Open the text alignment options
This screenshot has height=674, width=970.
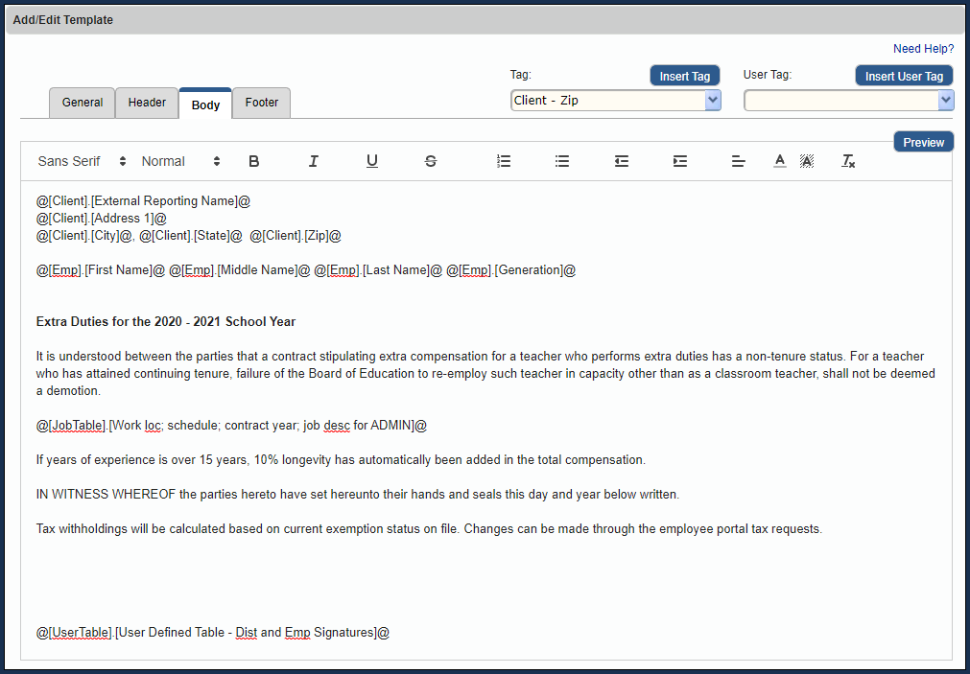[x=739, y=161]
